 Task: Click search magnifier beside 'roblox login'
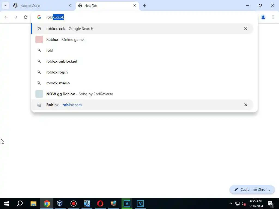pos(39,72)
